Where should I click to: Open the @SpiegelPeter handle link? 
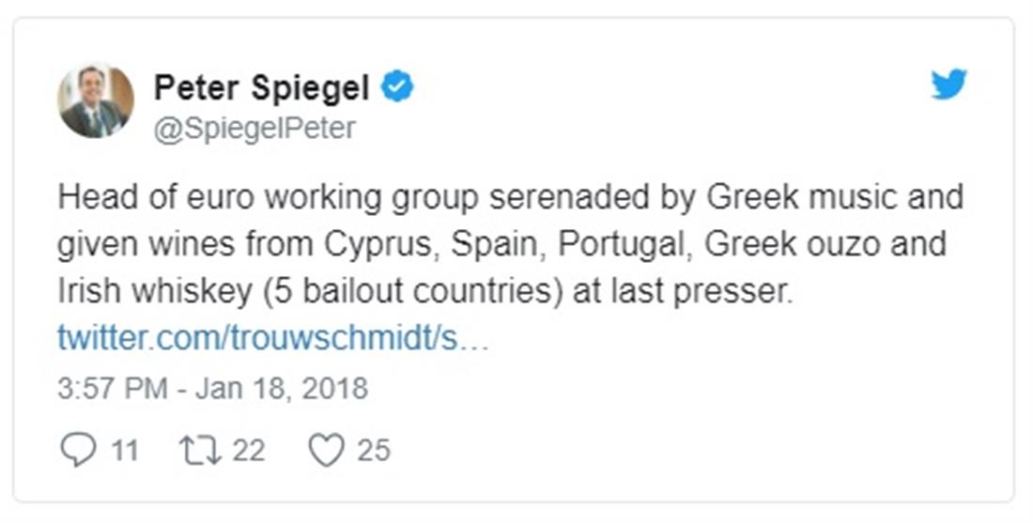254,128
